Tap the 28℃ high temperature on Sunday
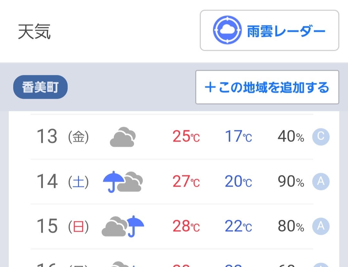The width and height of the screenshot is (348, 267). [186, 226]
